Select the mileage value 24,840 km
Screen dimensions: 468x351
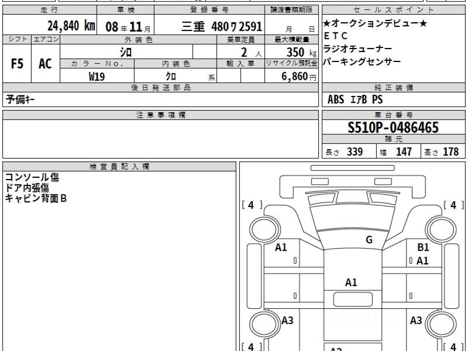(71, 27)
